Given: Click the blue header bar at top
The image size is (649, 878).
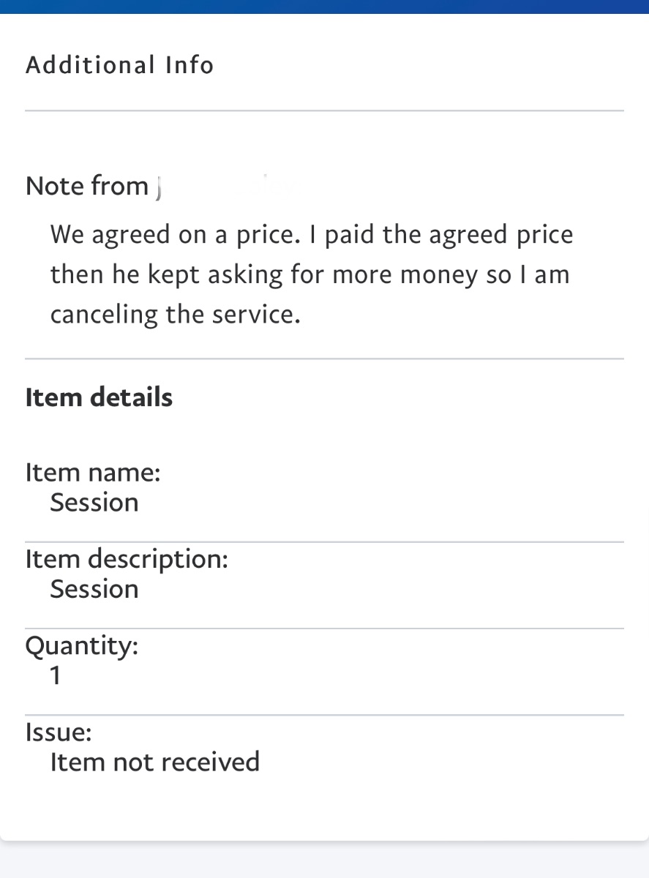Looking at the screenshot, I should pos(324,7).
